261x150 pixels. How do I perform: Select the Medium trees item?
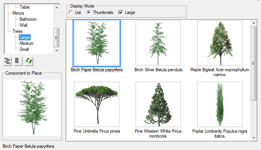(x=26, y=43)
